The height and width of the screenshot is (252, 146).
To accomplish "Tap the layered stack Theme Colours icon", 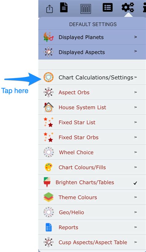I will tap(48, 197).
